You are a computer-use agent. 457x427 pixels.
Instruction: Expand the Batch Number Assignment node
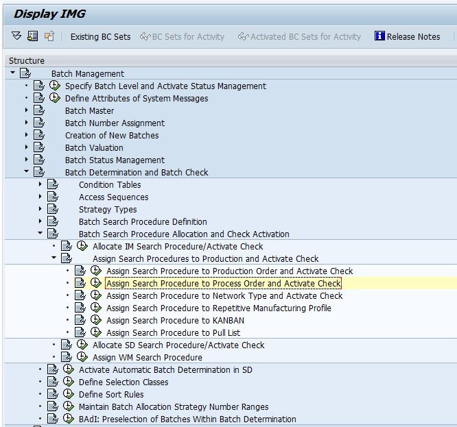[27, 123]
